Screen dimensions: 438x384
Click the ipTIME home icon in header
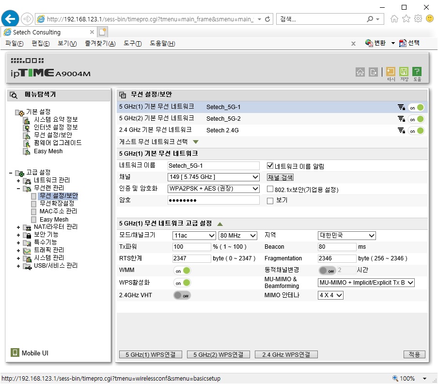point(360,72)
